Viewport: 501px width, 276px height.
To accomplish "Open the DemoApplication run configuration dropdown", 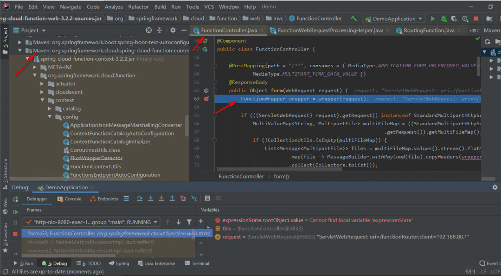I will [x=393, y=19].
